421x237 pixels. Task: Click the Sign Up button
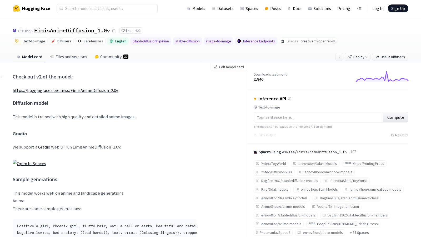click(398, 8)
